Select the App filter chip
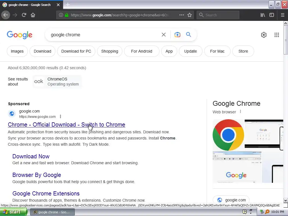This screenshot has height=216, width=288. 169,51
